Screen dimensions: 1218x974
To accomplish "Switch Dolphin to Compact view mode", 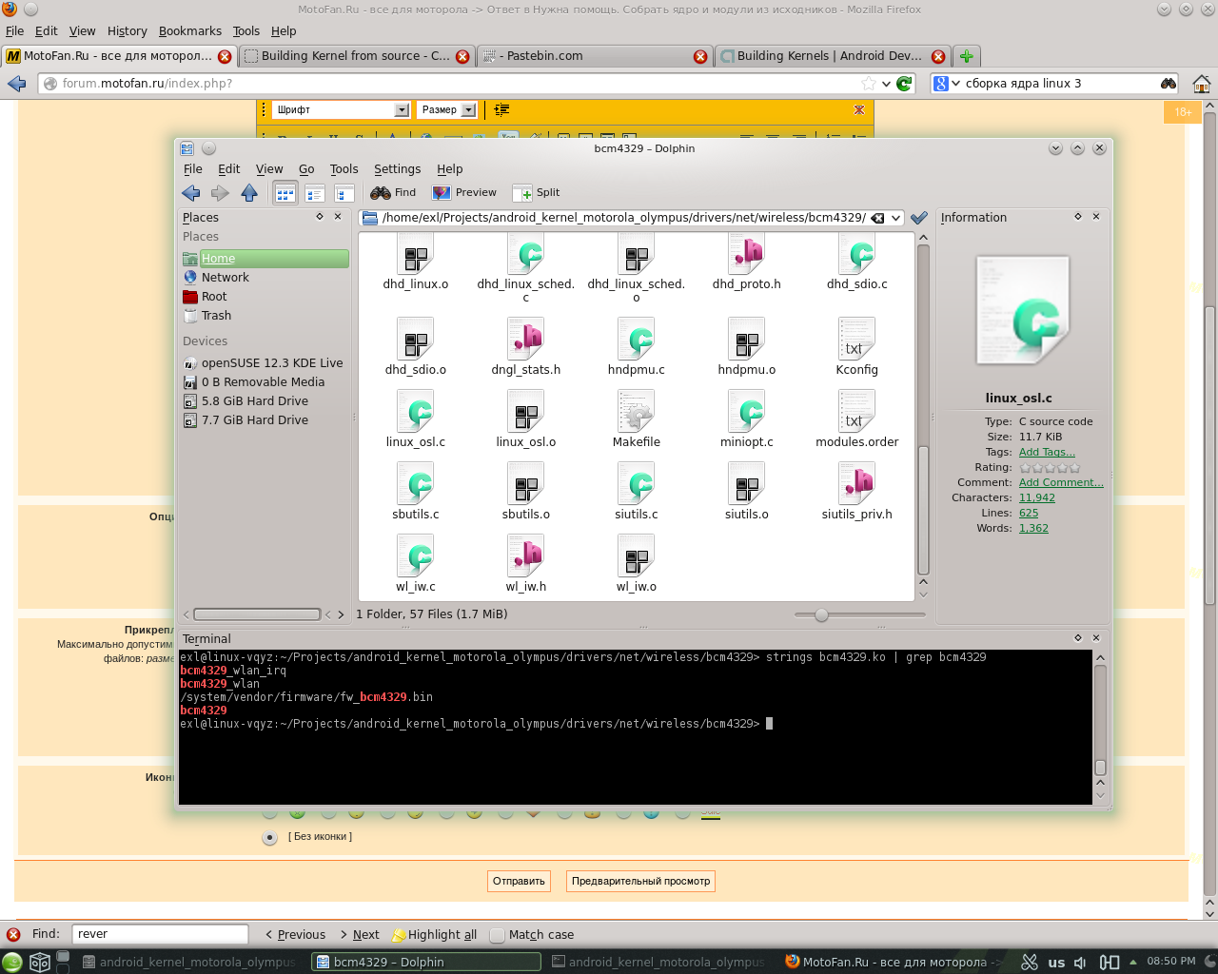I will click(x=314, y=193).
